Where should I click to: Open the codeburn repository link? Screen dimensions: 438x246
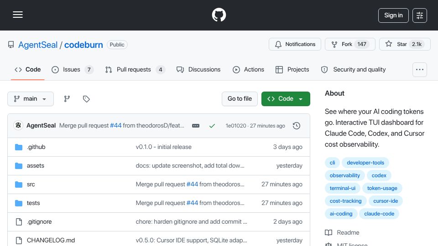pyautogui.click(x=83, y=45)
